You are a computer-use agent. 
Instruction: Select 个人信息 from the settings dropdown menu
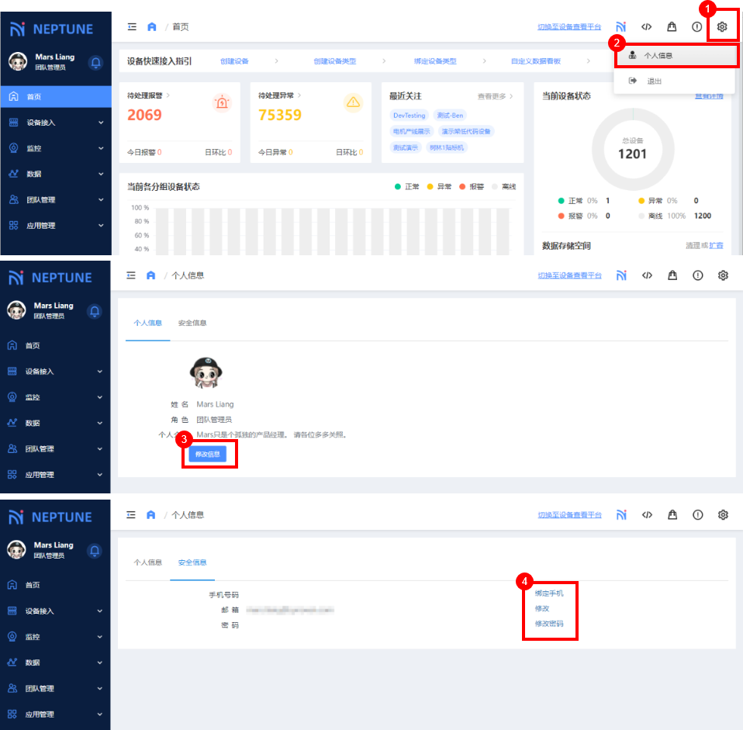click(658, 56)
